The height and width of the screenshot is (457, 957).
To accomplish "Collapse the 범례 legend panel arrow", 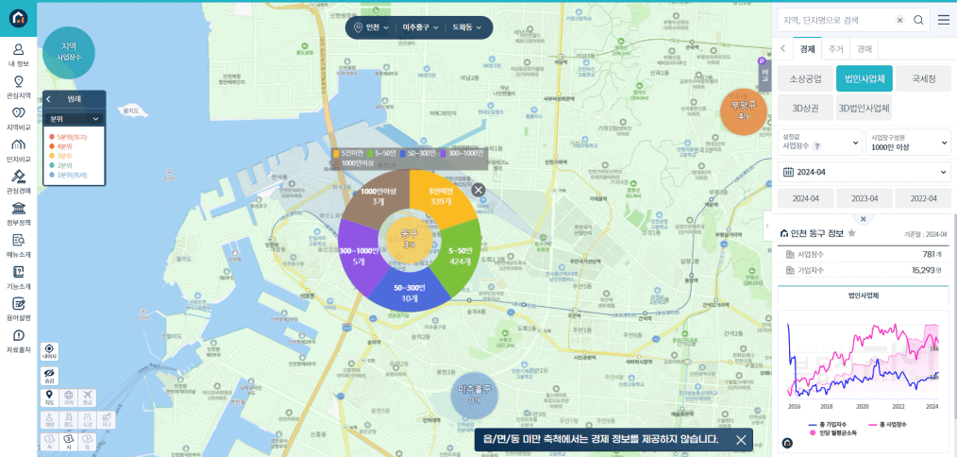I will pos(48,98).
